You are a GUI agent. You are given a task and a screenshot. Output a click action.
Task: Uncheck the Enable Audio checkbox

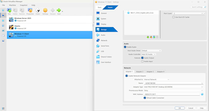coord(125,47)
